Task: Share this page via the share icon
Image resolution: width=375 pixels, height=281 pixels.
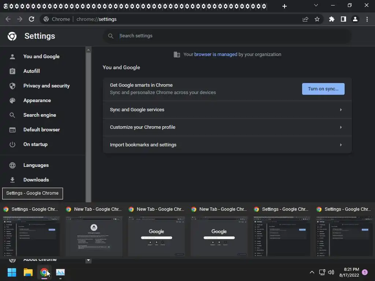Action: (305, 19)
